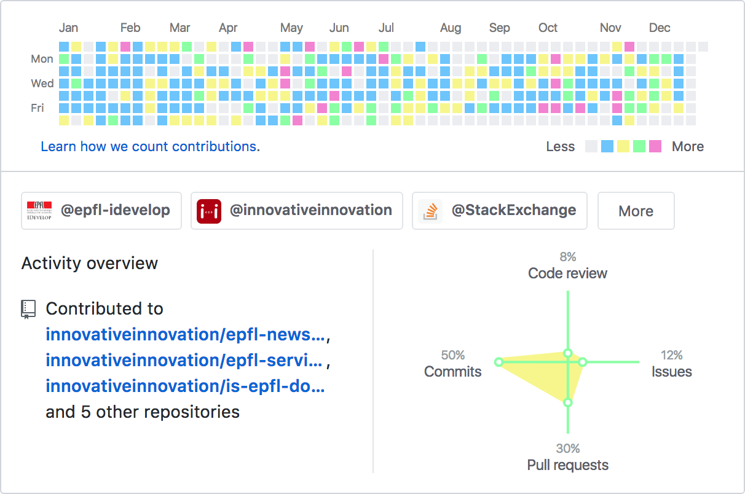
Task: Select the @epfl-idevelop organization button
Action: pos(101,211)
